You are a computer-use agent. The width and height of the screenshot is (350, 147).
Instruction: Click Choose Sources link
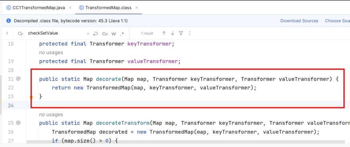point(337,21)
